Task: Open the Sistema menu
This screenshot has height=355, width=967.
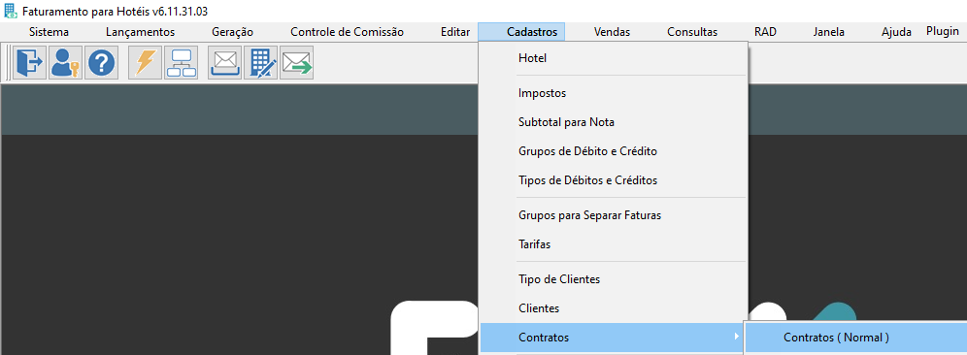Action: [49, 32]
